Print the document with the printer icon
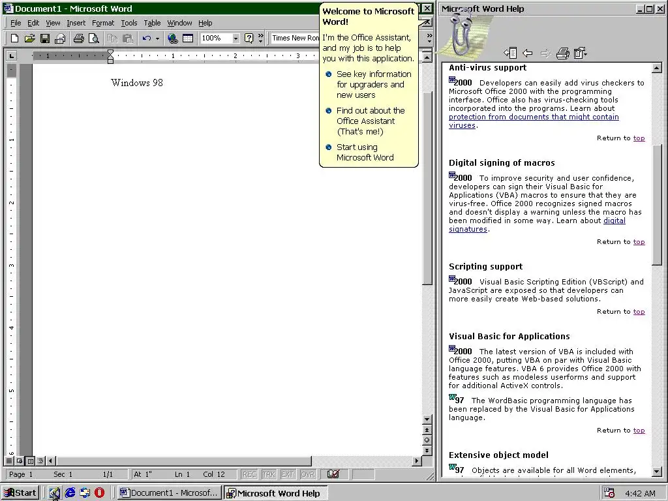 pyautogui.click(x=79, y=38)
